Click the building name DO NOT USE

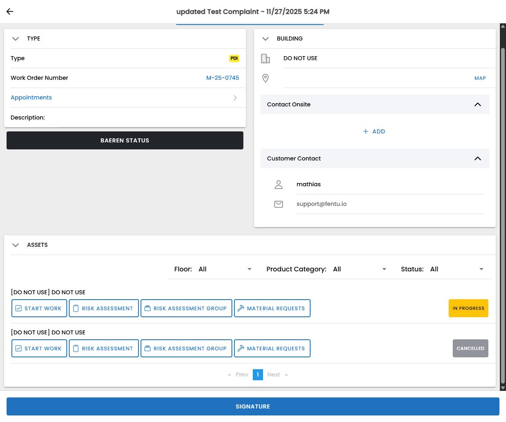coord(300,58)
